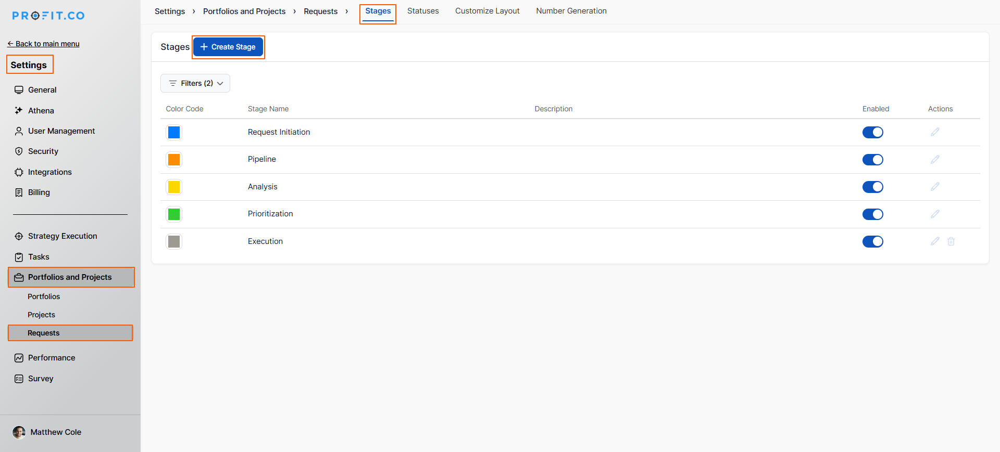Expand the Filters (2) dropdown
The width and height of the screenshot is (1000, 452).
pos(195,83)
